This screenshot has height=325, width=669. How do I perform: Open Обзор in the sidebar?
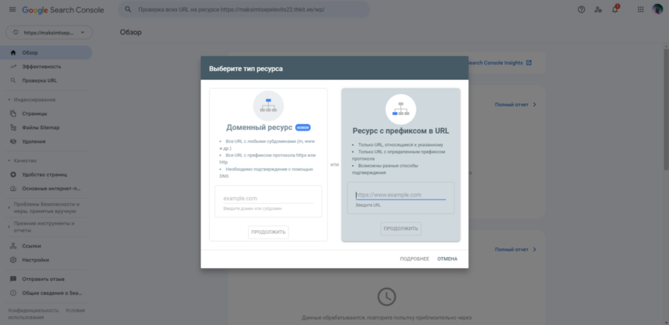pos(46,53)
